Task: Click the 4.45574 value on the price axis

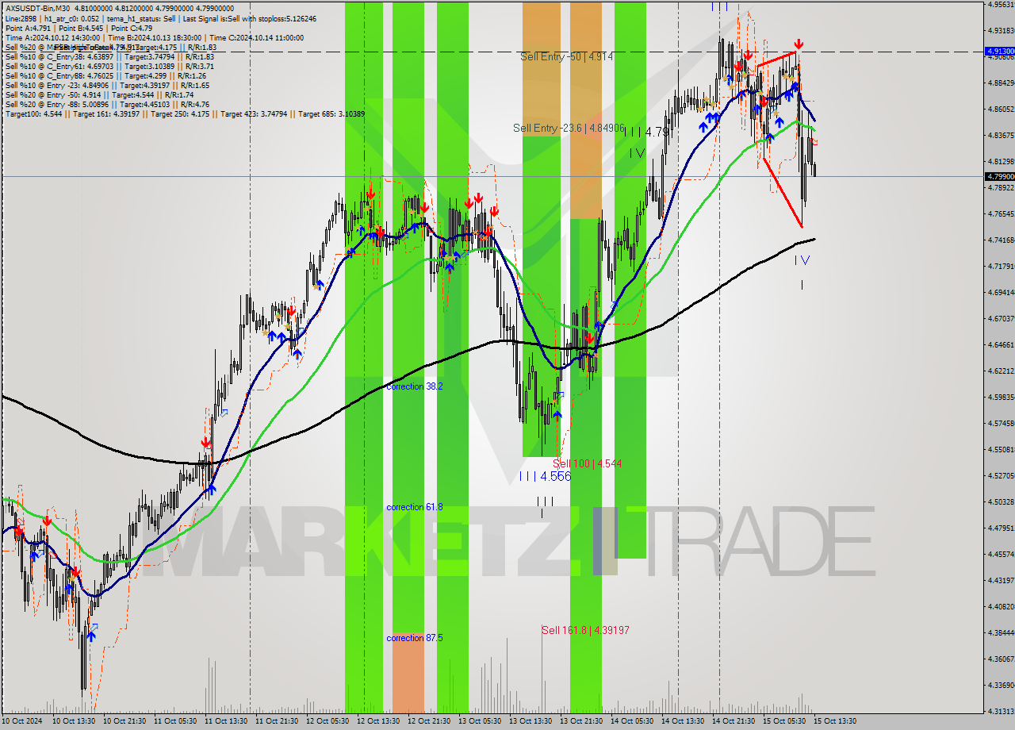Action: [x=1001, y=555]
